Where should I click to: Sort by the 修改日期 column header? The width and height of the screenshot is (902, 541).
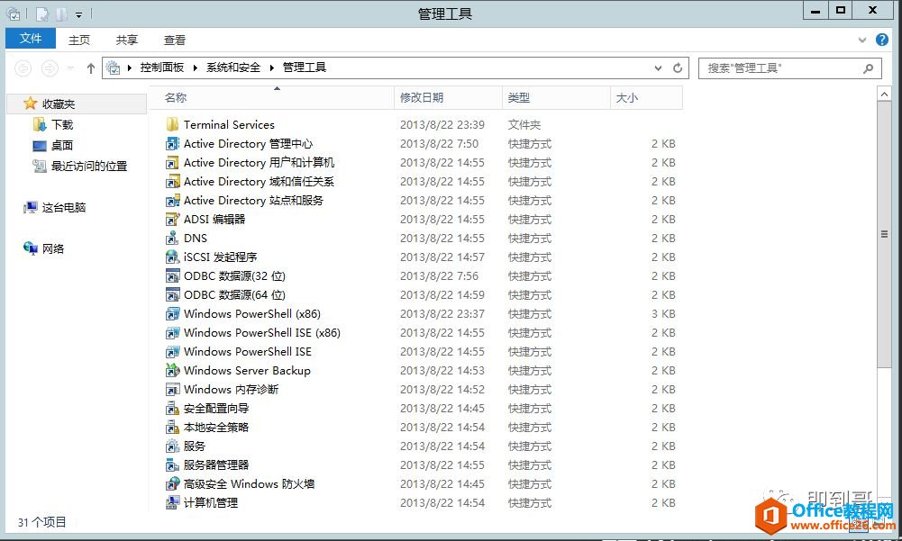click(x=422, y=98)
